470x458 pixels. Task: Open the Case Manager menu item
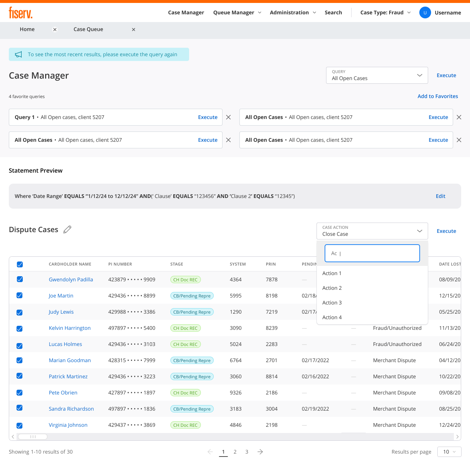click(186, 12)
